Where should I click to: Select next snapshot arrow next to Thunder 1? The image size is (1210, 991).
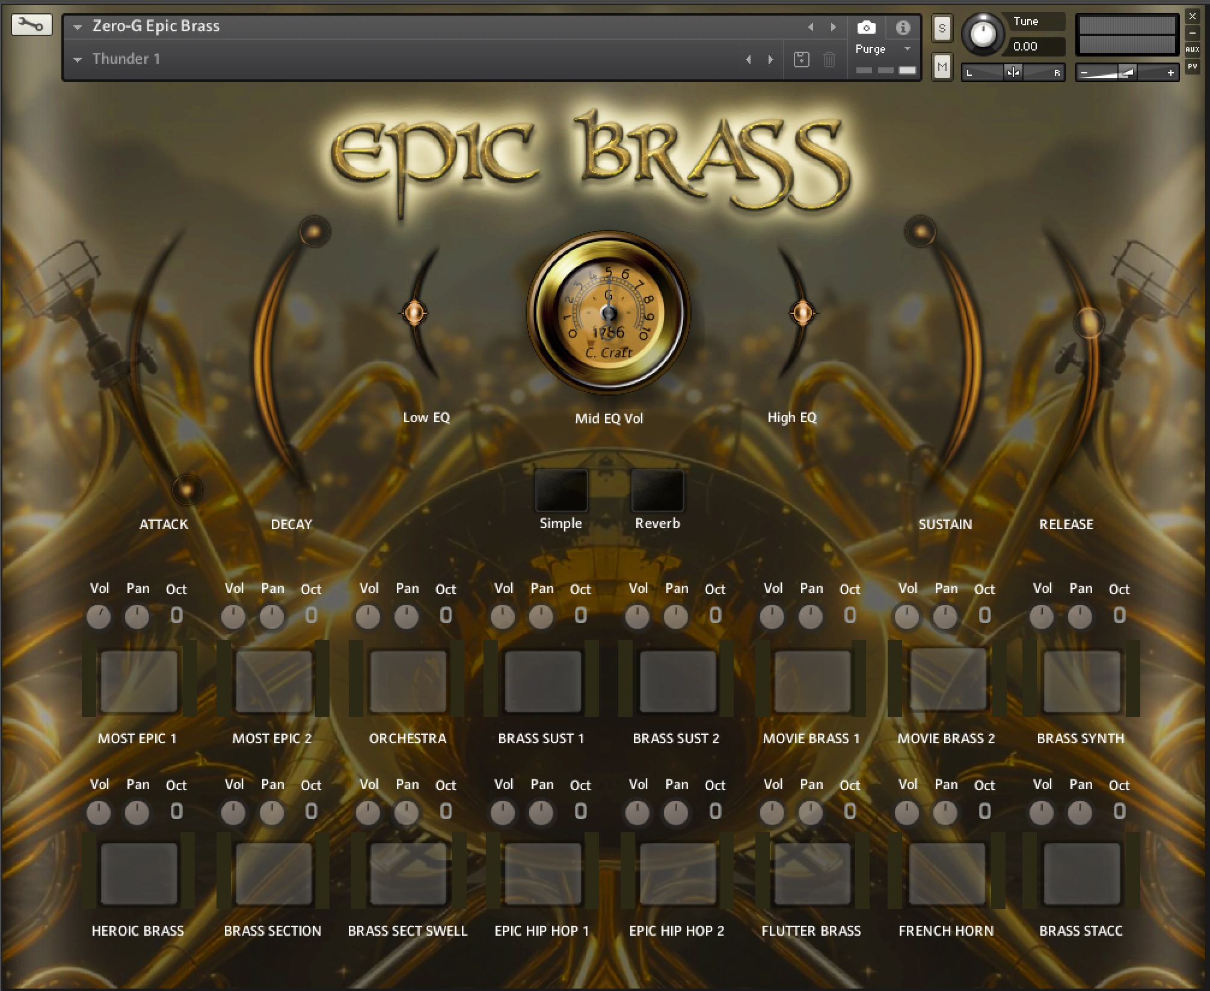(x=770, y=60)
